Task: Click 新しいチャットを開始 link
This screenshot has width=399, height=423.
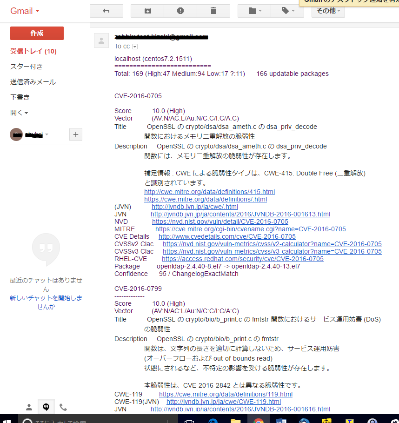Action: [46, 302]
